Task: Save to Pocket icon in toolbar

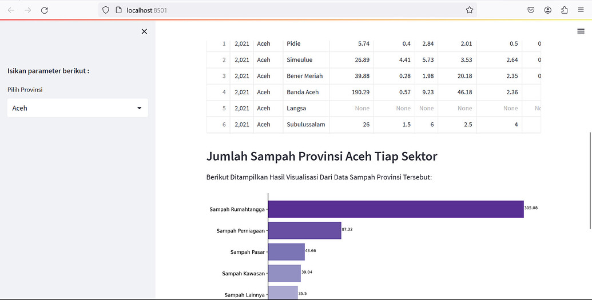Action: coord(531,10)
